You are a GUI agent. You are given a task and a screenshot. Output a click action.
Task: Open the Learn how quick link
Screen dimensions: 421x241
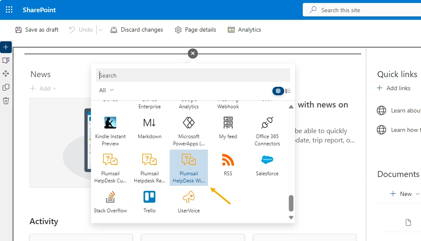point(399,130)
